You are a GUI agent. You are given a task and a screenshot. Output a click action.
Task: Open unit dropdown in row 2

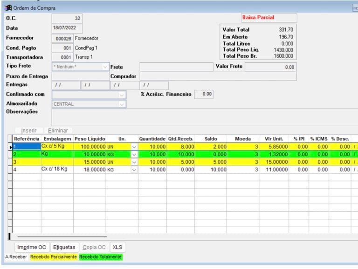(x=134, y=155)
